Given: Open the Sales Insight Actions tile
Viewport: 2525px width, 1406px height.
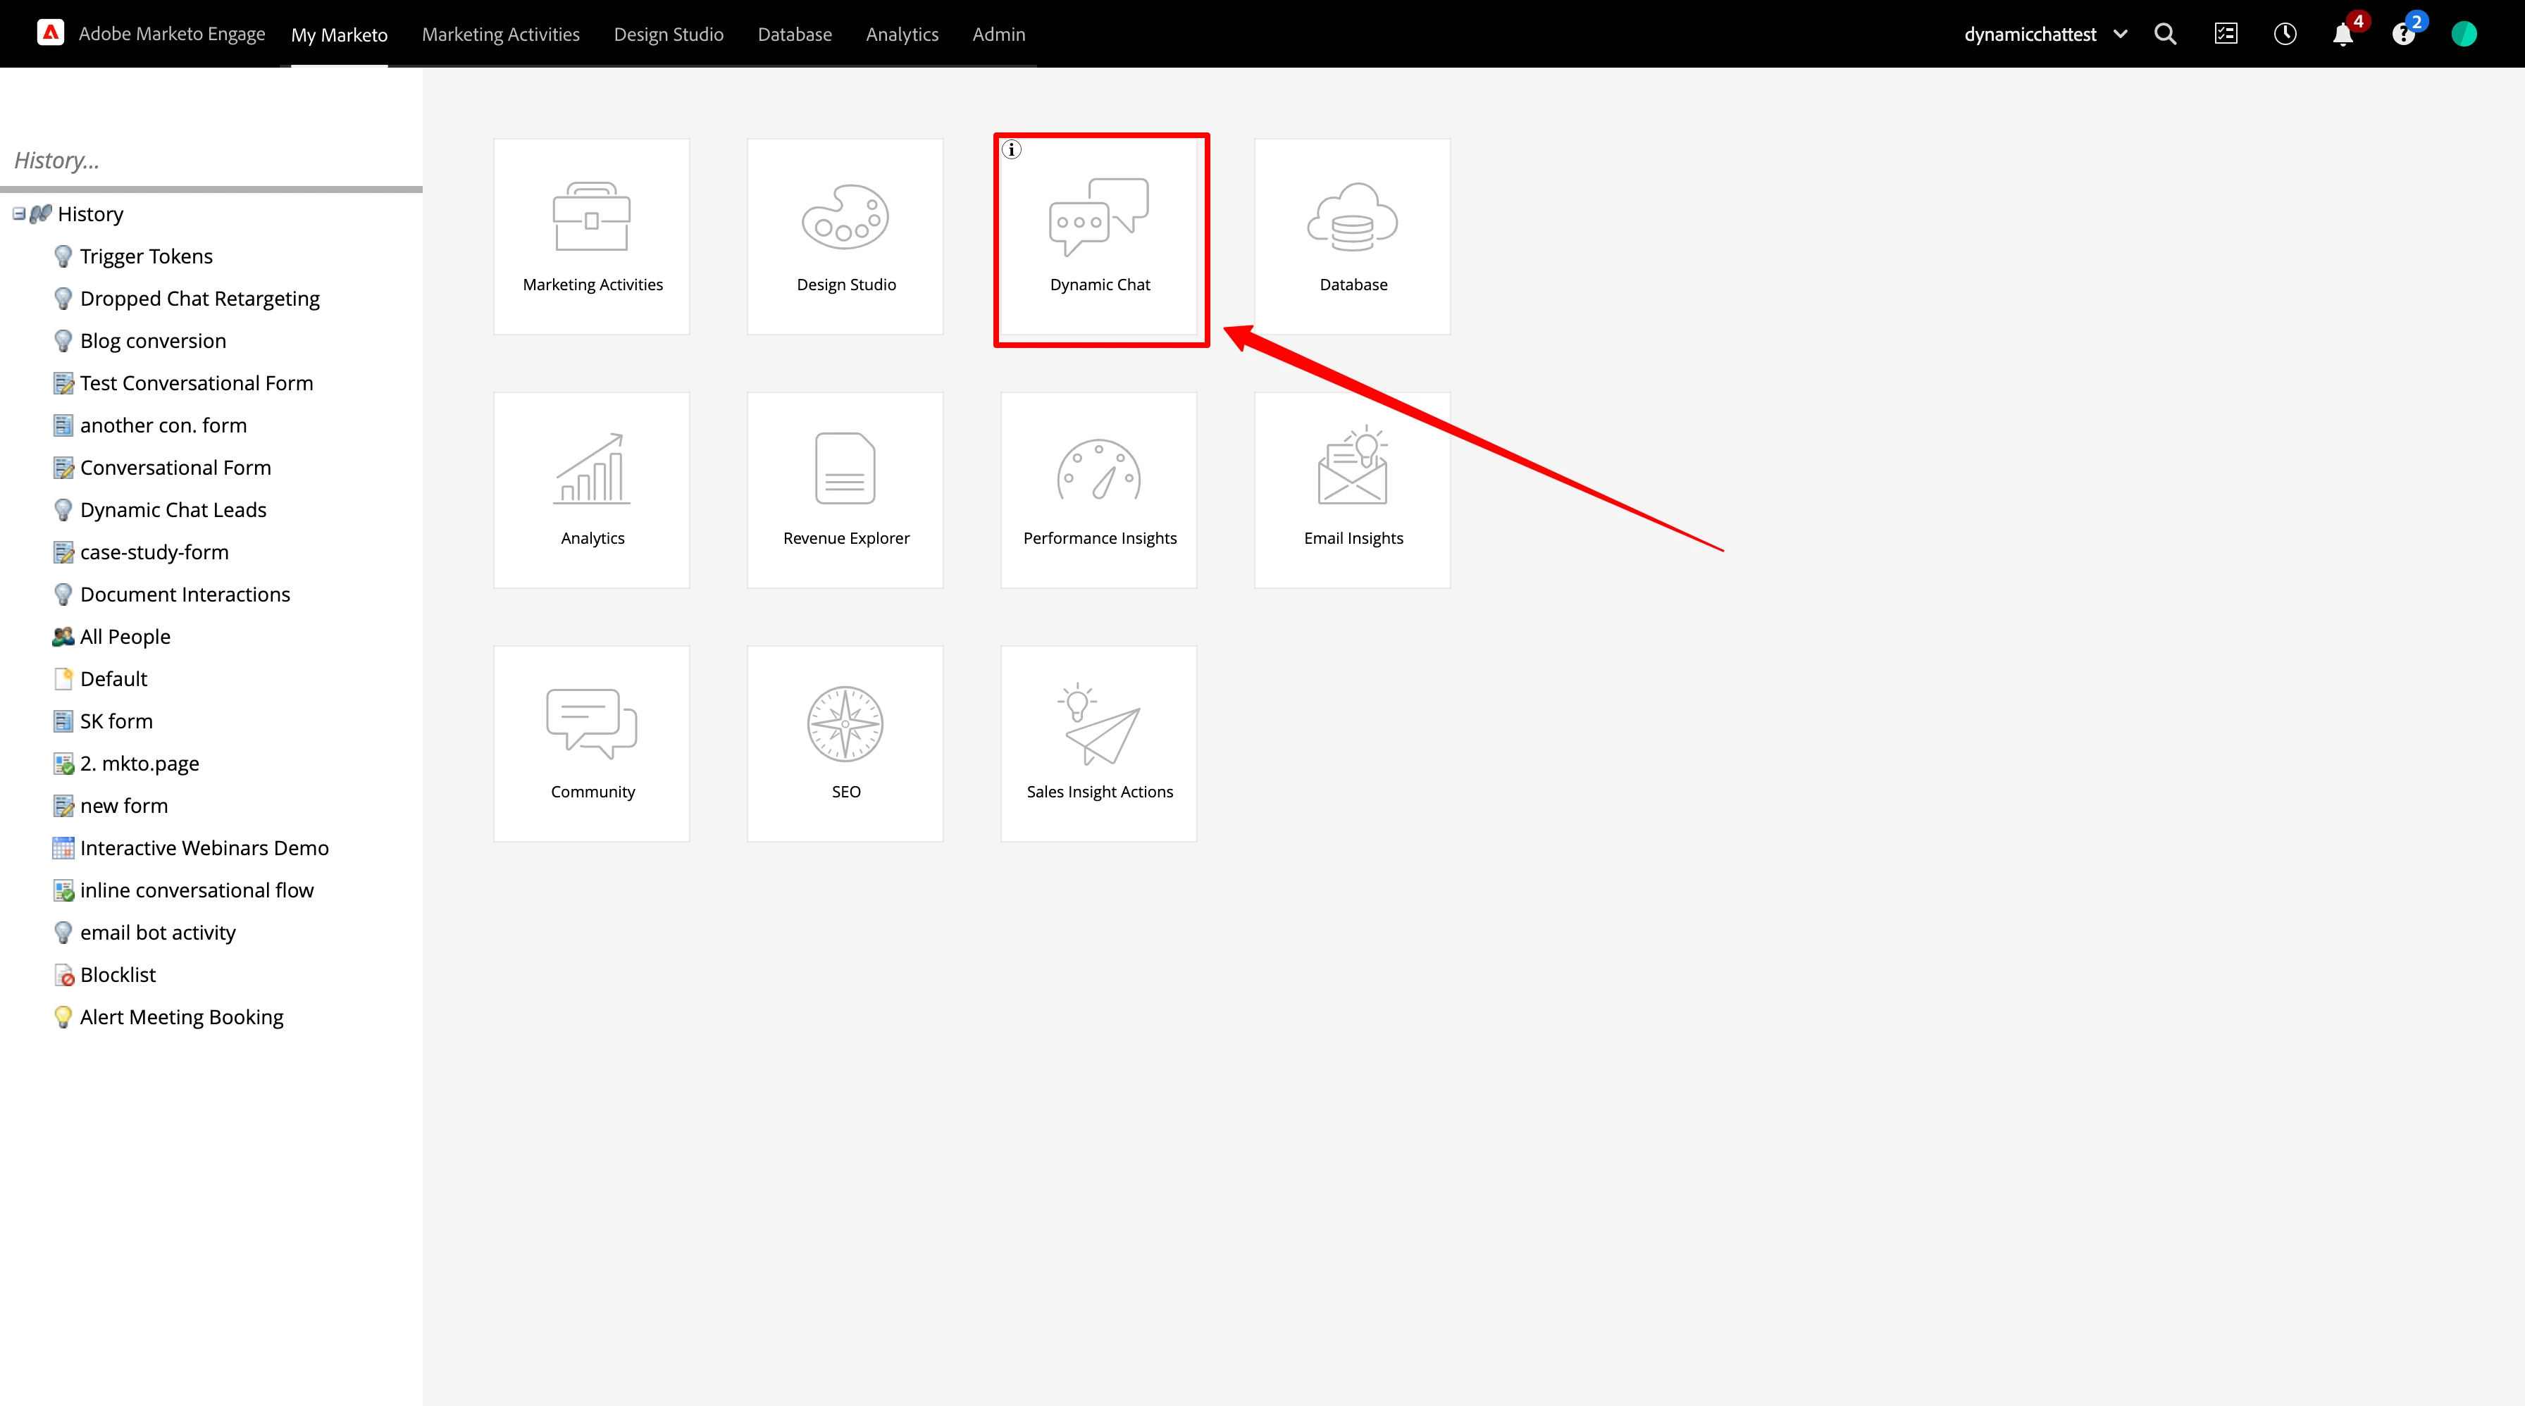Looking at the screenshot, I should coord(1099,744).
